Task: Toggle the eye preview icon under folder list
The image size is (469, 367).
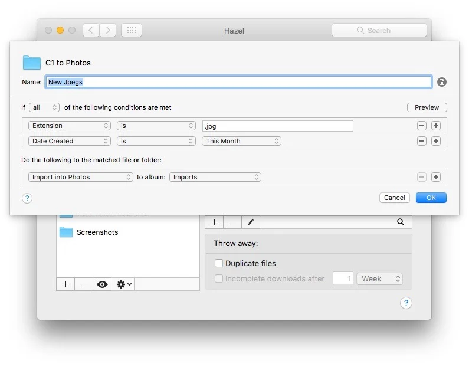Action: point(102,284)
